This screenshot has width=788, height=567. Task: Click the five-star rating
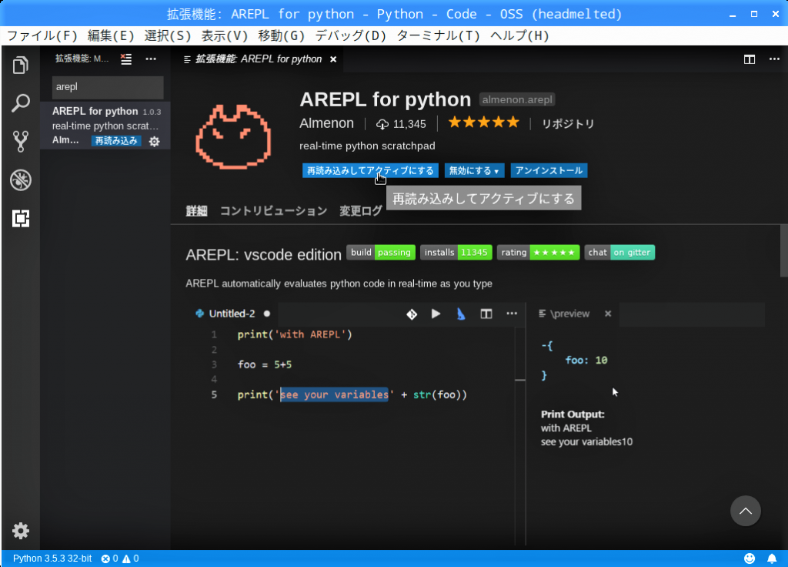click(483, 122)
